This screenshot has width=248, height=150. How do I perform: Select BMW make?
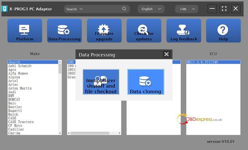tap(33, 96)
